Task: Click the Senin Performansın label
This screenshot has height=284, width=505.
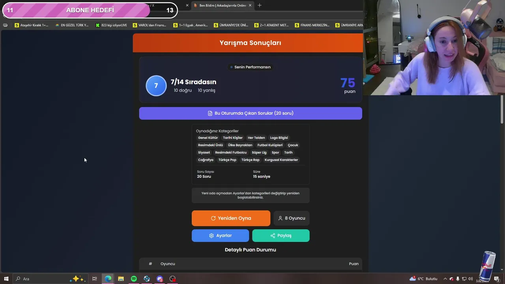Action: coord(251,67)
